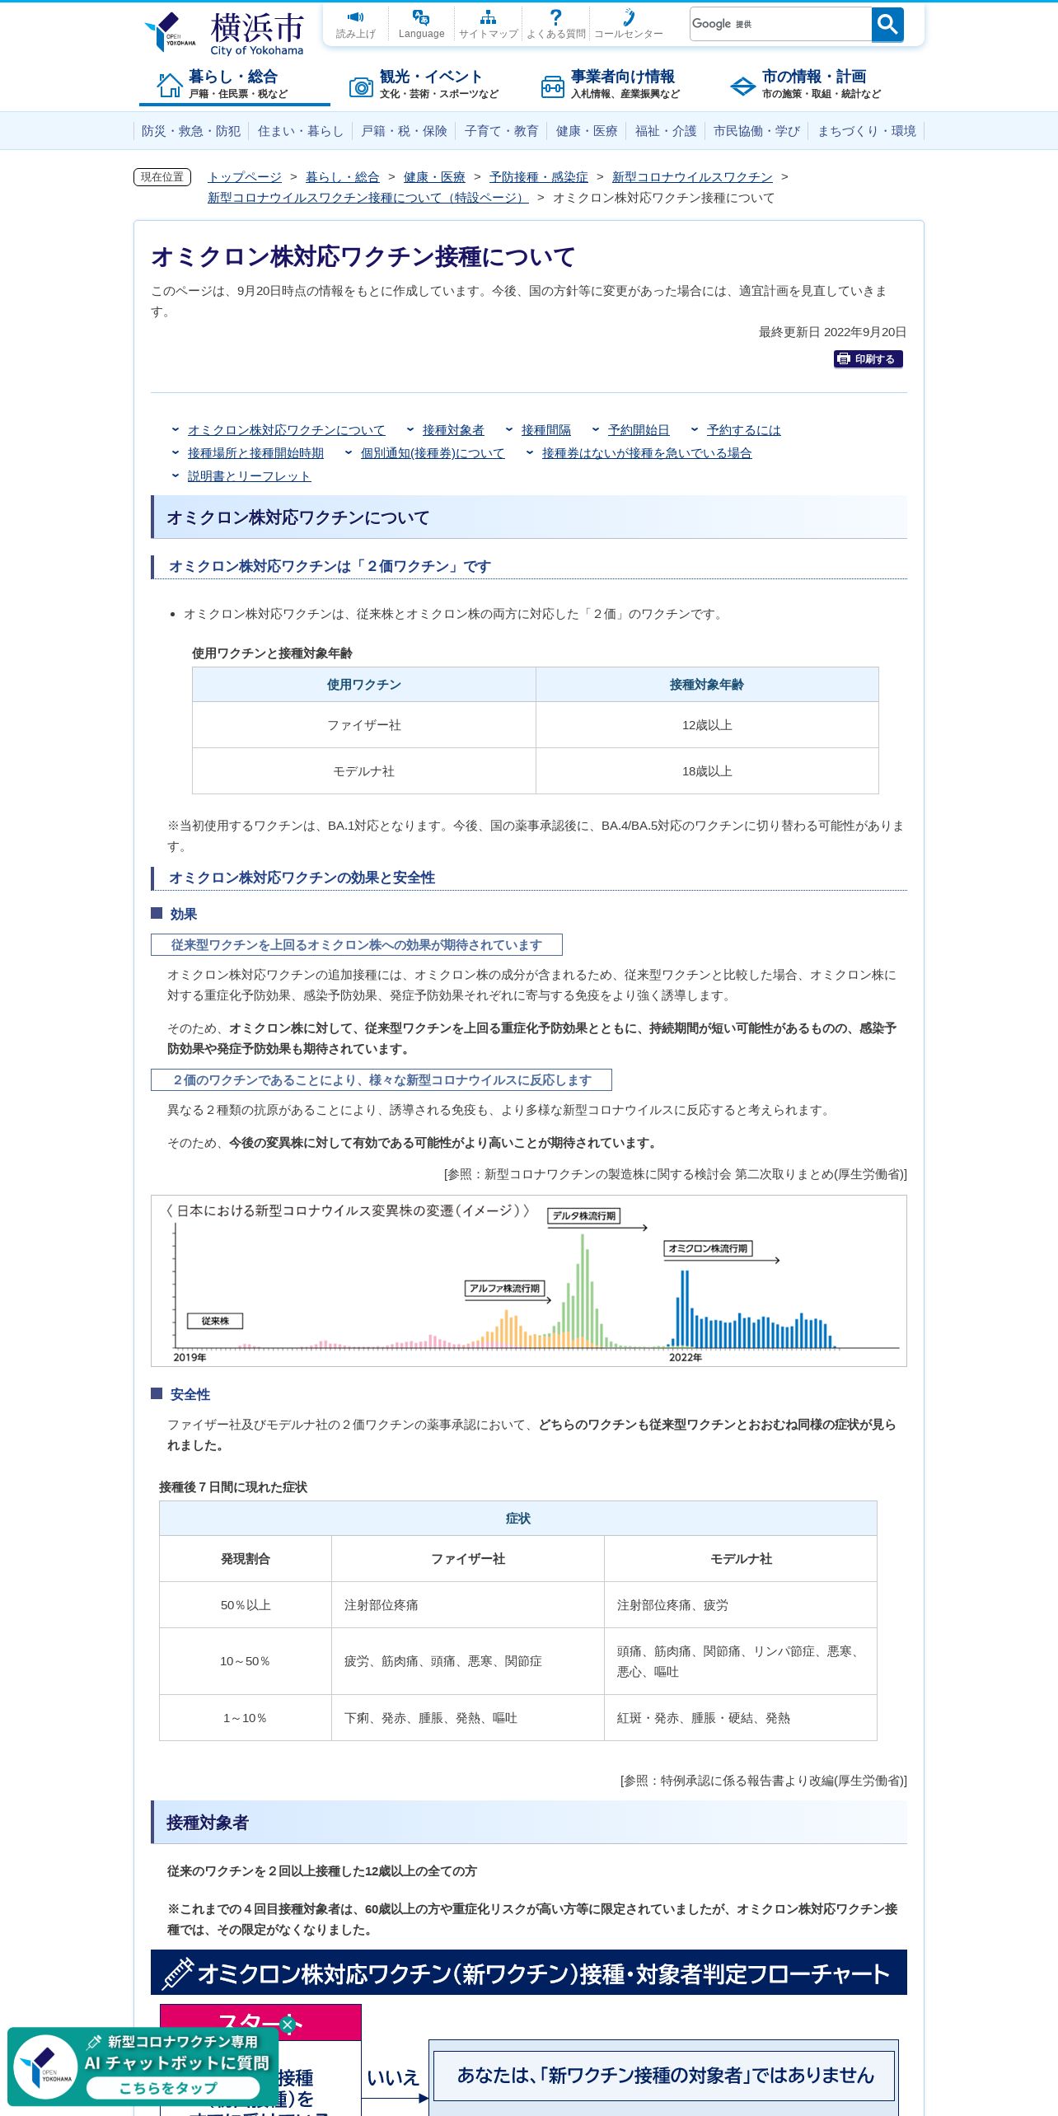The image size is (1058, 2116).
Task: Click the 10～50％ symptom rate cell
Action: pos(246,1661)
